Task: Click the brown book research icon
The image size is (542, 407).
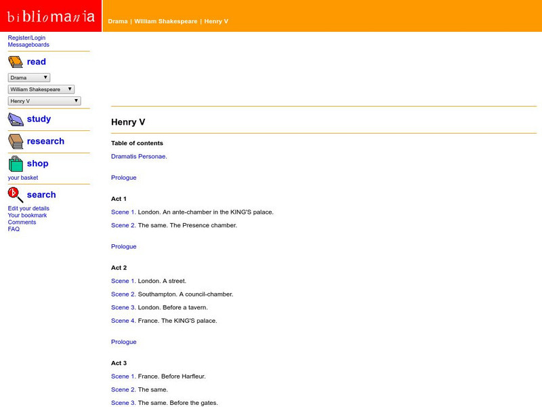Action: (16, 142)
